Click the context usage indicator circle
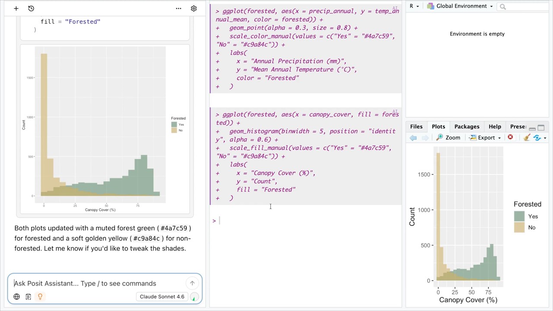Viewport: 553px width, 311px height. point(194,297)
